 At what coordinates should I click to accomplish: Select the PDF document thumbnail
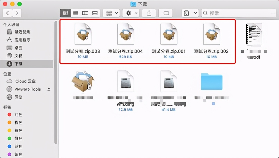254,34
